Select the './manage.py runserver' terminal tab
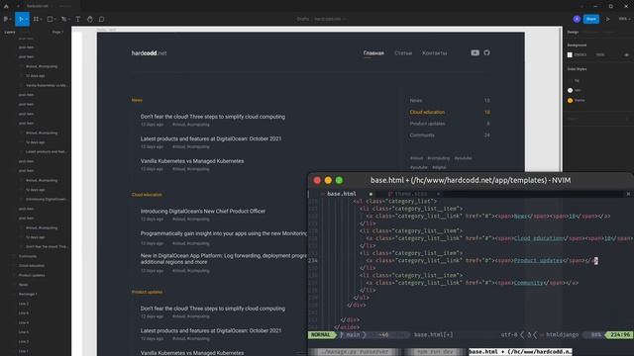Screen dimensions: 634x356 tap(354, 352)
